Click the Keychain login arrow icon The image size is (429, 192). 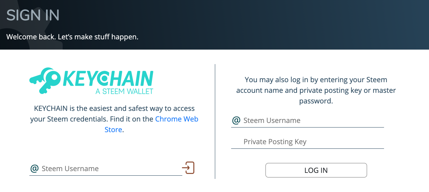pyautogui.click(x=188, y=167)
